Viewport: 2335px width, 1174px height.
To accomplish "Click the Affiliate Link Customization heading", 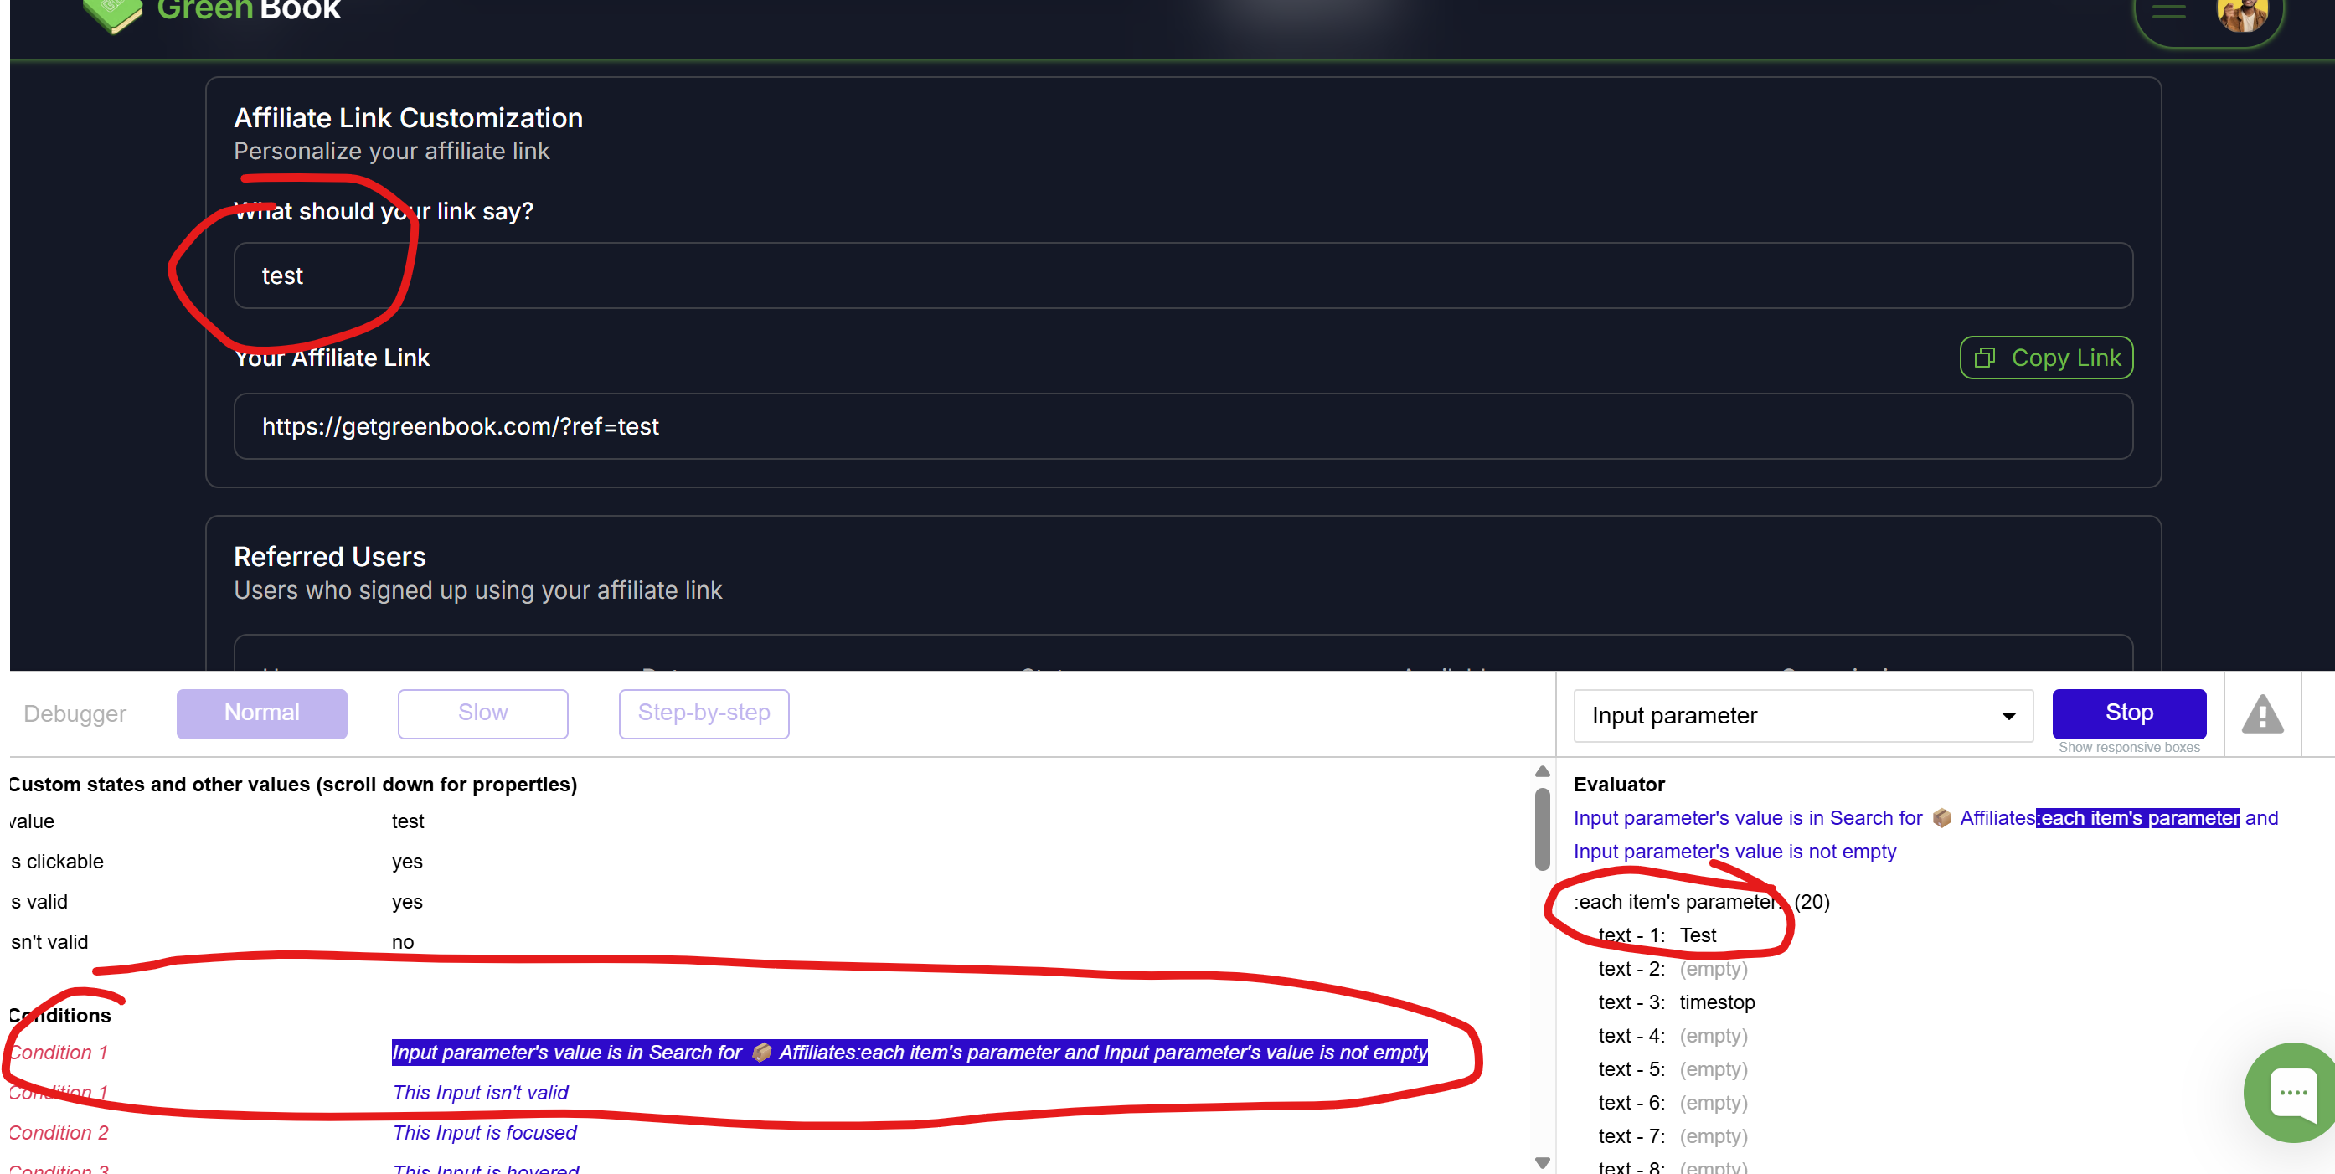I will (x=408, y=118).
